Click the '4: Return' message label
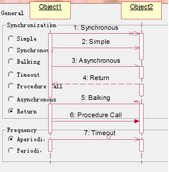 [96, 78]
